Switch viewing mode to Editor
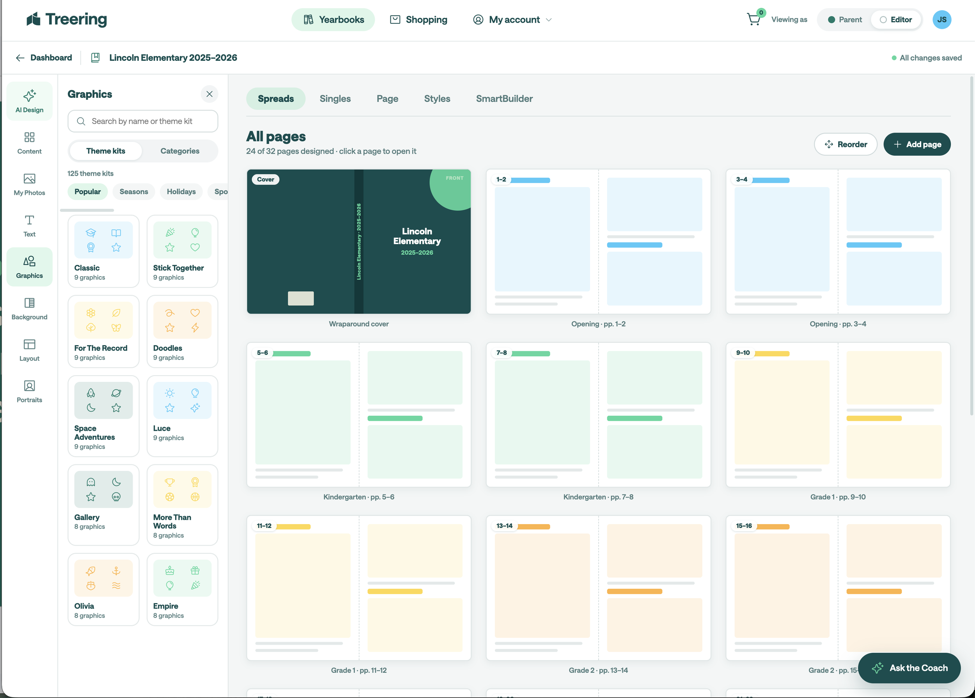 click(x=896, y=20)
